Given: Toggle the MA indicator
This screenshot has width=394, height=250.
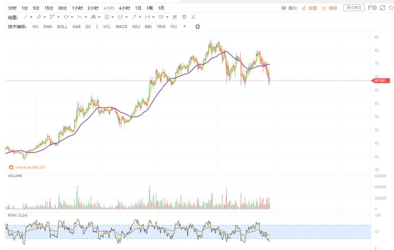Looking at the screenshot, I should coord(36,27).
